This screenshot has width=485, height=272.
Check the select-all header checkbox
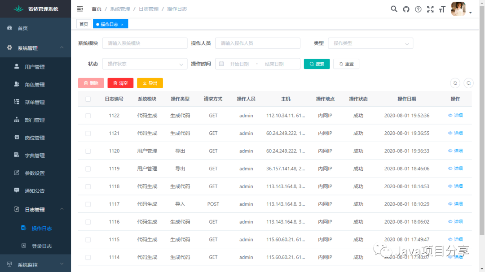(88, 99)
